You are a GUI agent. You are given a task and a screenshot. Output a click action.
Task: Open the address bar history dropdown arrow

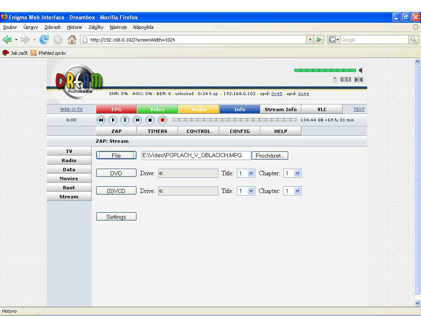310,40
